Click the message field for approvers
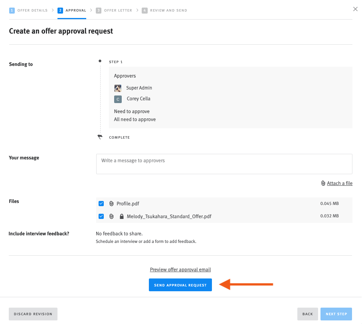 pyautogui.click(x=224, y=164)
